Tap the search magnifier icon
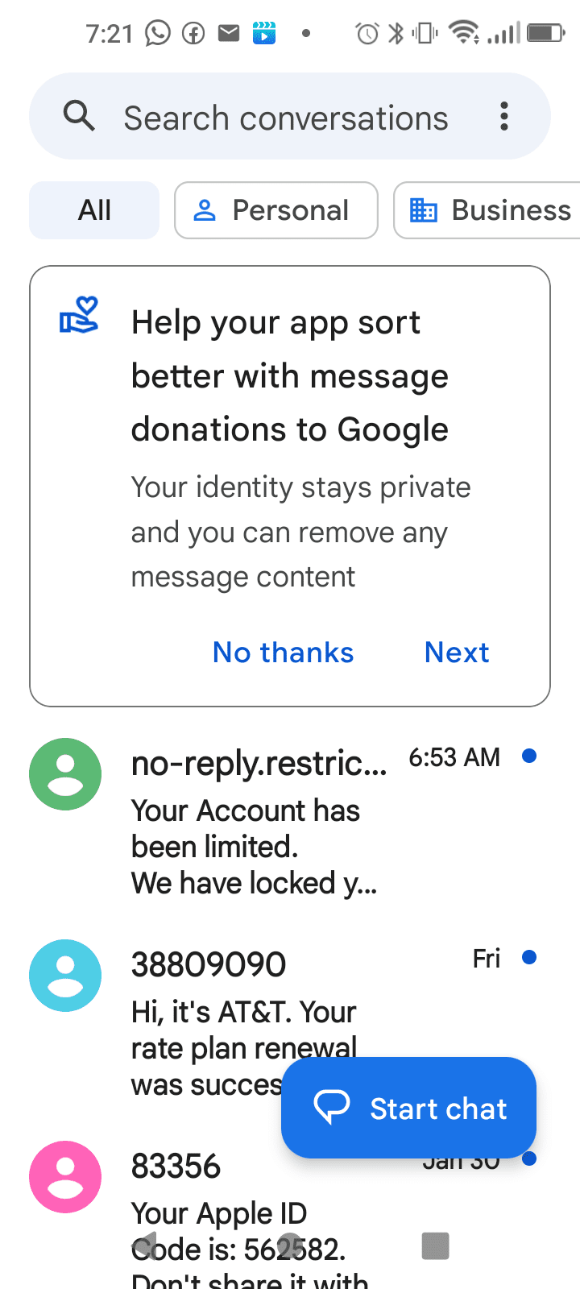Screen dimensions: 580x1289 pyautogui.click(x=79, y=117)
